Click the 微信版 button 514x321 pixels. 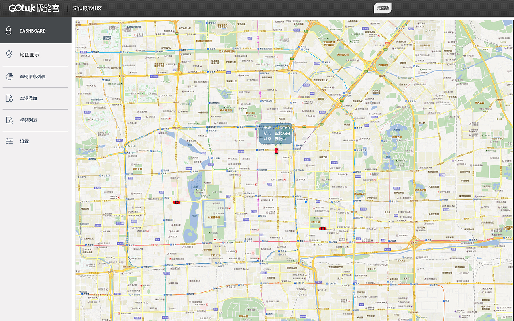(x=383, y=8)
